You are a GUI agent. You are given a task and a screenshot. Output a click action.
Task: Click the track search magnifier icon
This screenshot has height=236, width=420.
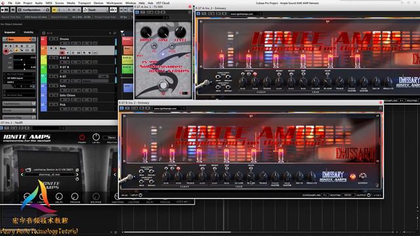click(x=115, y=33)
